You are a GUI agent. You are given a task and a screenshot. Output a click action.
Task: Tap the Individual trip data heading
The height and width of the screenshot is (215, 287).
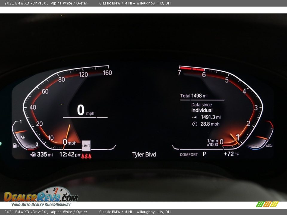click(202, 110)
